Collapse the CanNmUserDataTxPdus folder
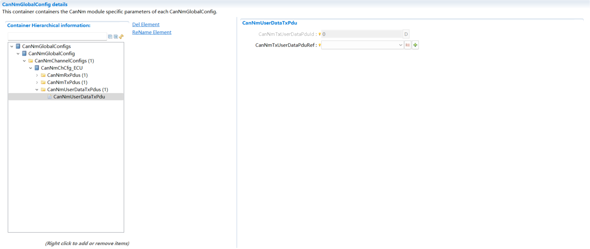 pyautogui.click(x=37, y=90)
